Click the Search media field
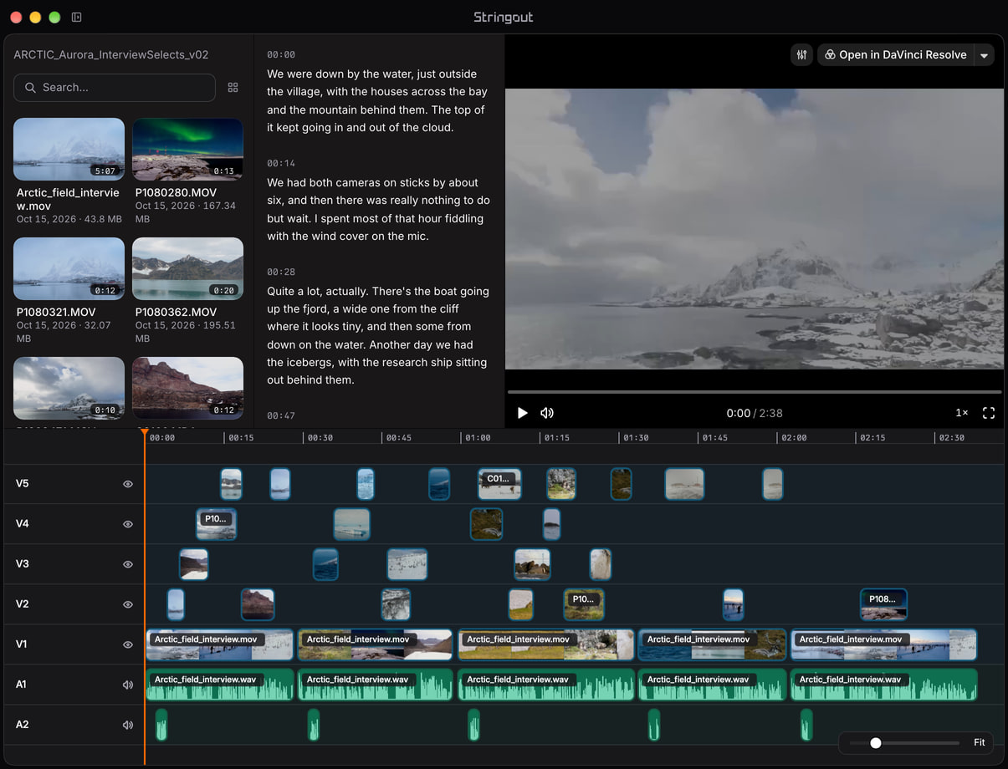1008x769 pixels. point(115,88)
